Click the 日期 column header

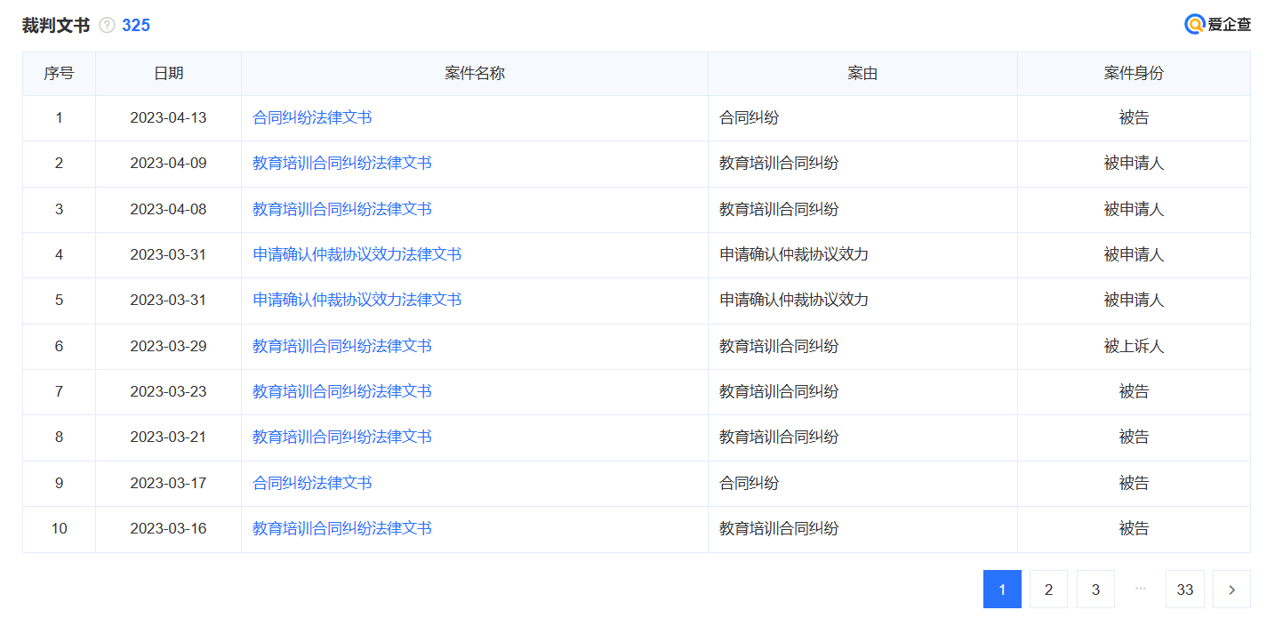(x=168, y=74)
